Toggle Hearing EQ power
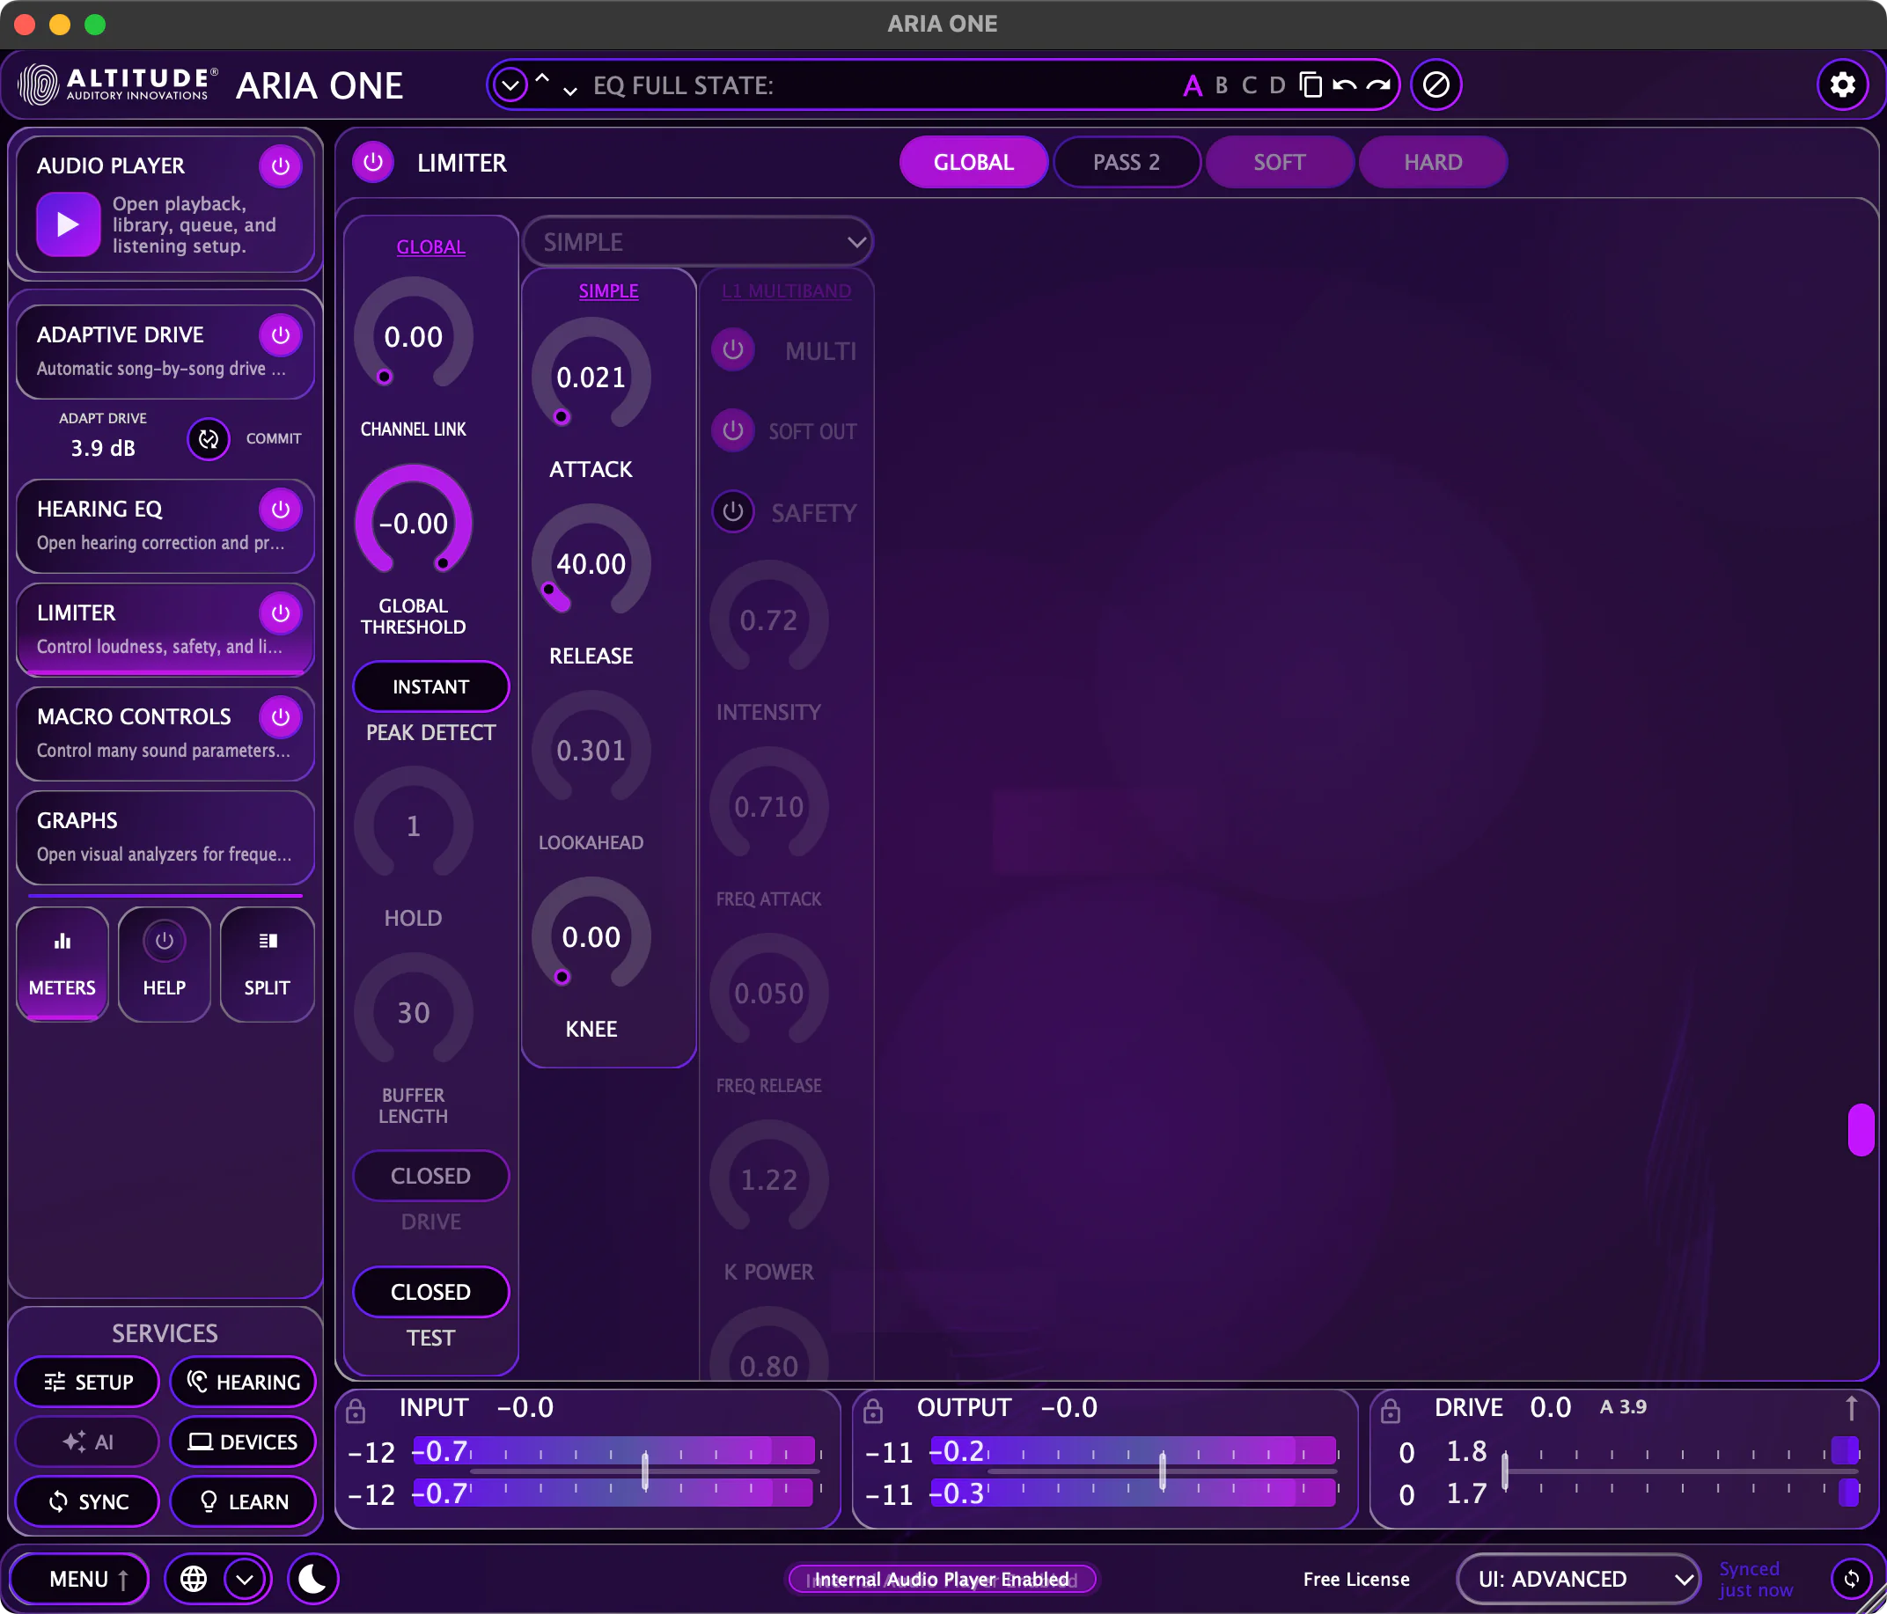The height and width of the screenshot is (1614, 1887). pyautogui.click(x=281, y=510)
